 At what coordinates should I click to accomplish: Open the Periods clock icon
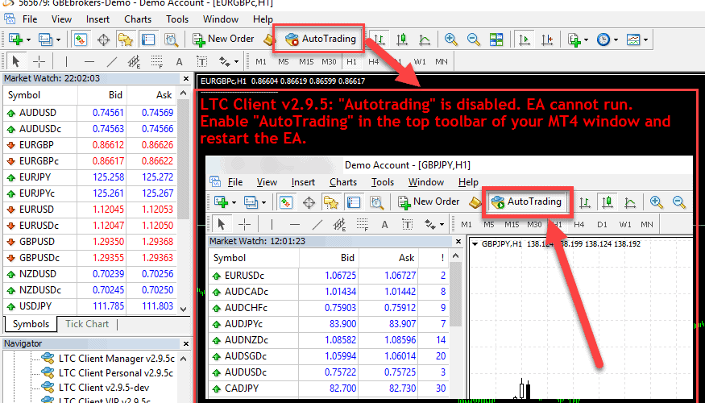[603, 39]
